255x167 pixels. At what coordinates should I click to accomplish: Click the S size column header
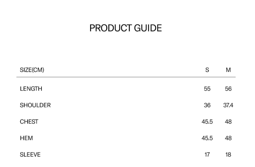tap(207, 70)
